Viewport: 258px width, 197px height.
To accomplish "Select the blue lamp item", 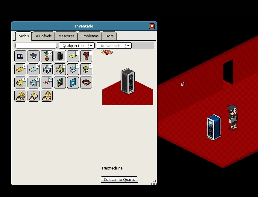I will [34, 83].
